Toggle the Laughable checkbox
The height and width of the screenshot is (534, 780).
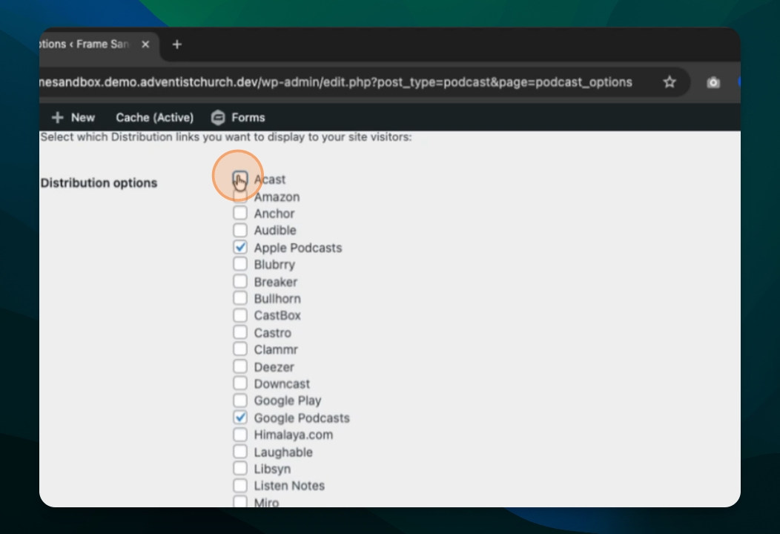pos(240,452)
